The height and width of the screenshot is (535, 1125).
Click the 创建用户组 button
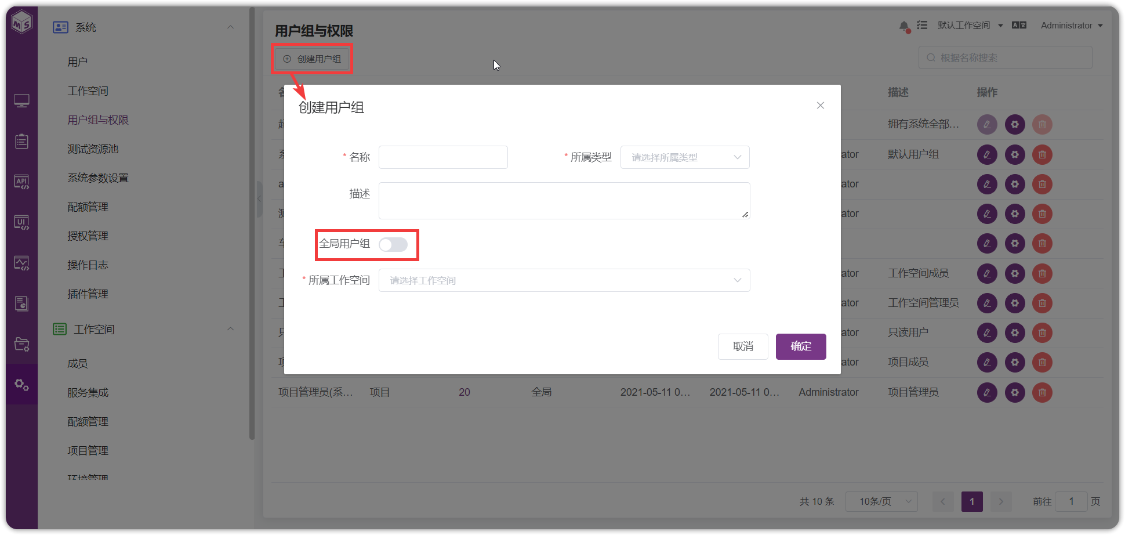(312, 59)
